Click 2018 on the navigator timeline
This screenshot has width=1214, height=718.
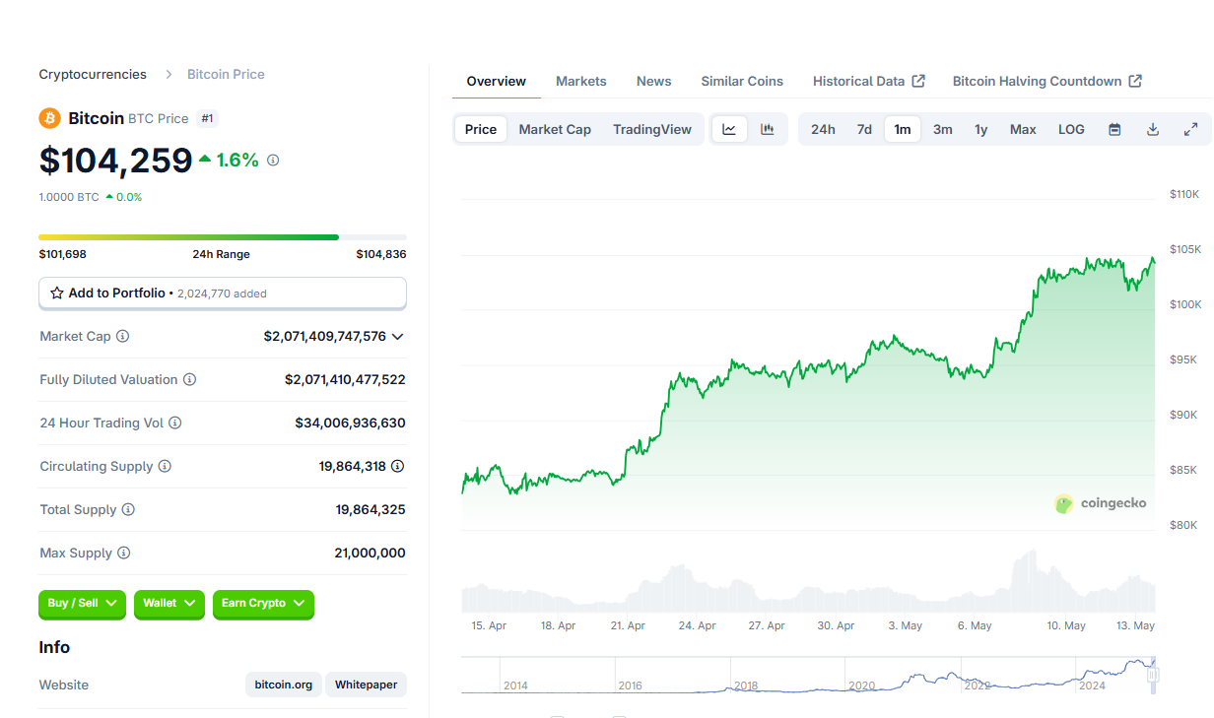(x=746, y=685)
